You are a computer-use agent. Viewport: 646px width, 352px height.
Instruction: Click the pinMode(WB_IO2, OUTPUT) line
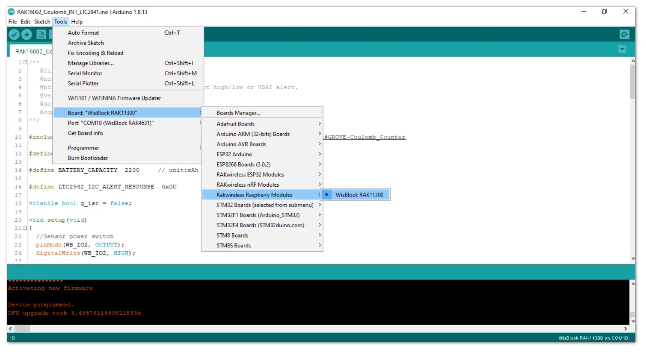[80, 245]
